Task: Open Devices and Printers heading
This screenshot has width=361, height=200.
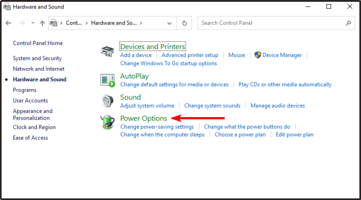Action: [153, 47]
